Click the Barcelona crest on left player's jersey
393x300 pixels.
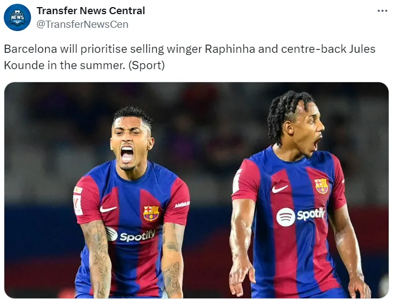pos(151,213)
